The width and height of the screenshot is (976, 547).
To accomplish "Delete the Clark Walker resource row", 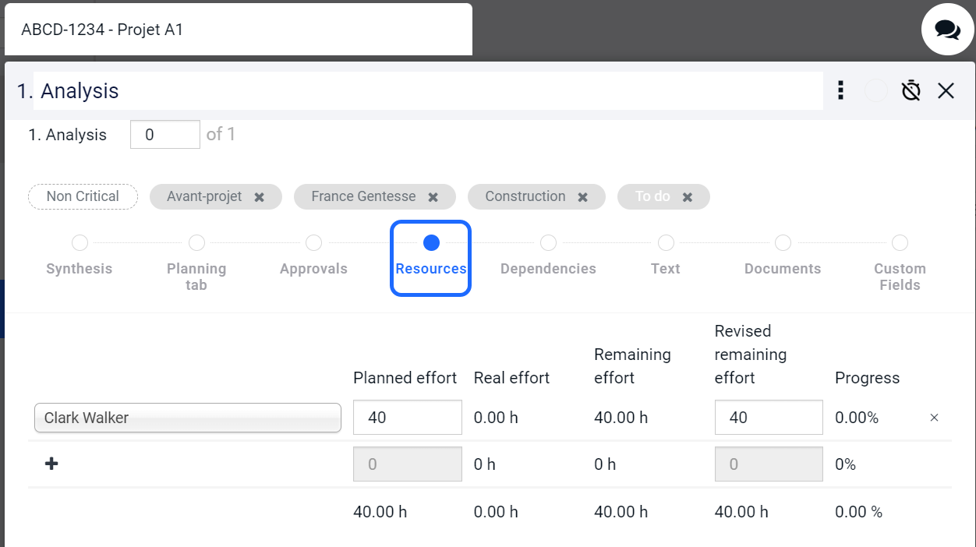I will [x=934, y=418].
